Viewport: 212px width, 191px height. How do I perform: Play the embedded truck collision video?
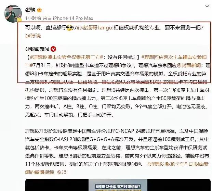tap(118, 185)
